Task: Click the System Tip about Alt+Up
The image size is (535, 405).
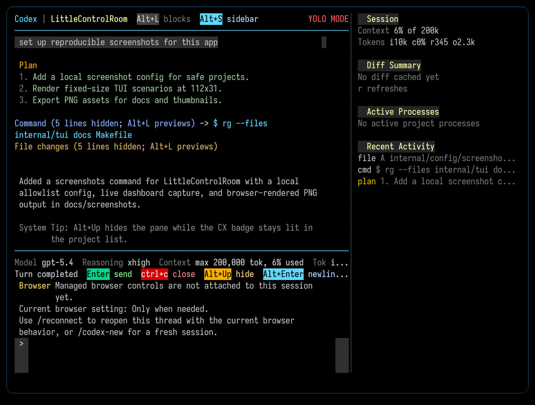Action: [x=166, y=233]
